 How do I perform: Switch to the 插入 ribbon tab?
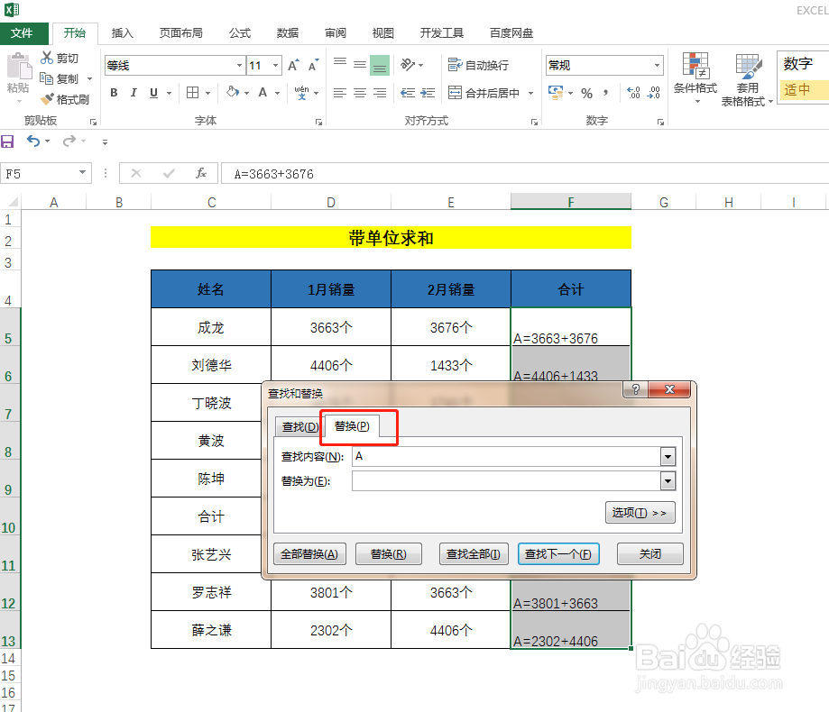pos(122,32)
